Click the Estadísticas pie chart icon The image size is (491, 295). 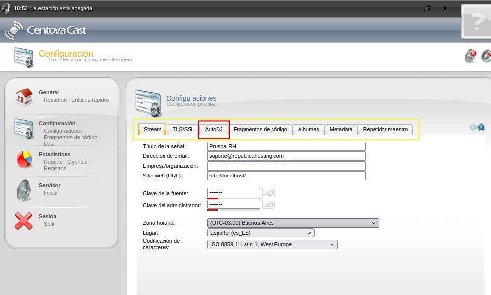tap(24, 159)
